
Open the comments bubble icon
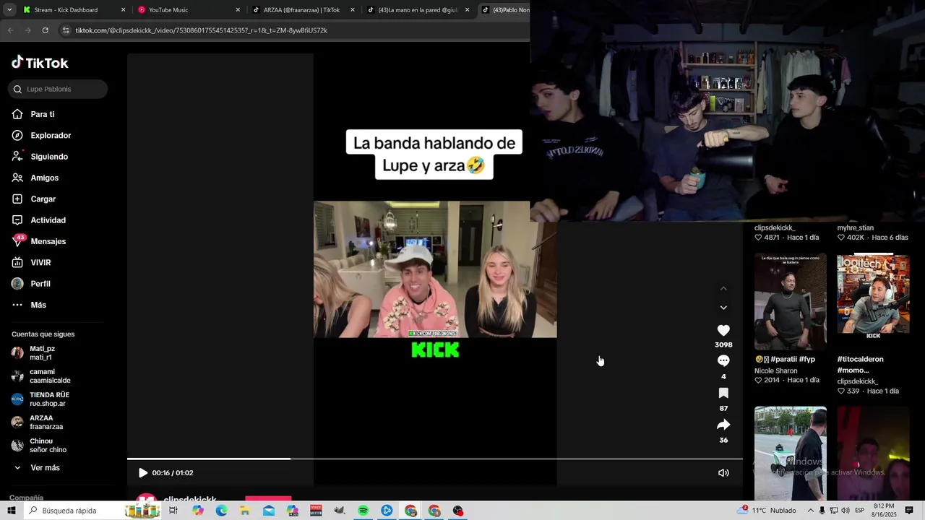pyautogui.click(x=723, y=360)
